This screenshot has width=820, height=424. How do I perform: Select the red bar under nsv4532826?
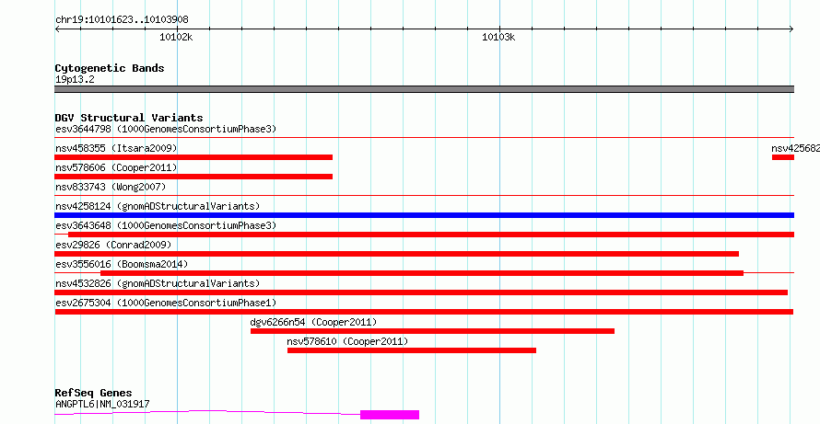[x=421, y=292]
